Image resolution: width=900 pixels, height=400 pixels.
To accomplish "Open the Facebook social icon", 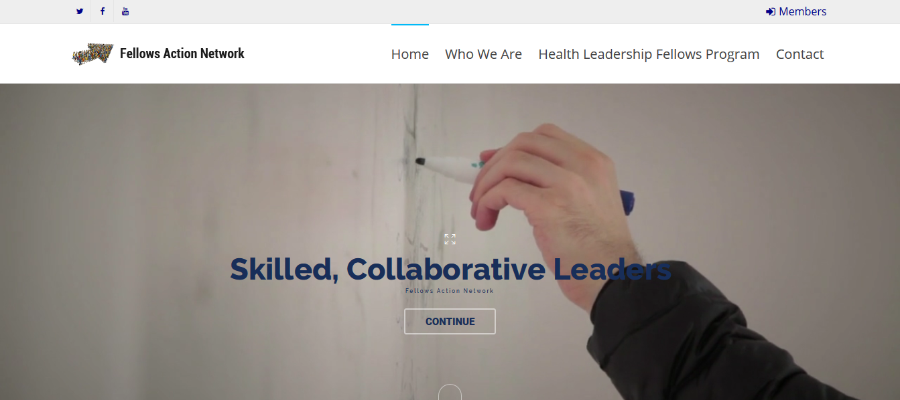I will click(x=103, y=11).
